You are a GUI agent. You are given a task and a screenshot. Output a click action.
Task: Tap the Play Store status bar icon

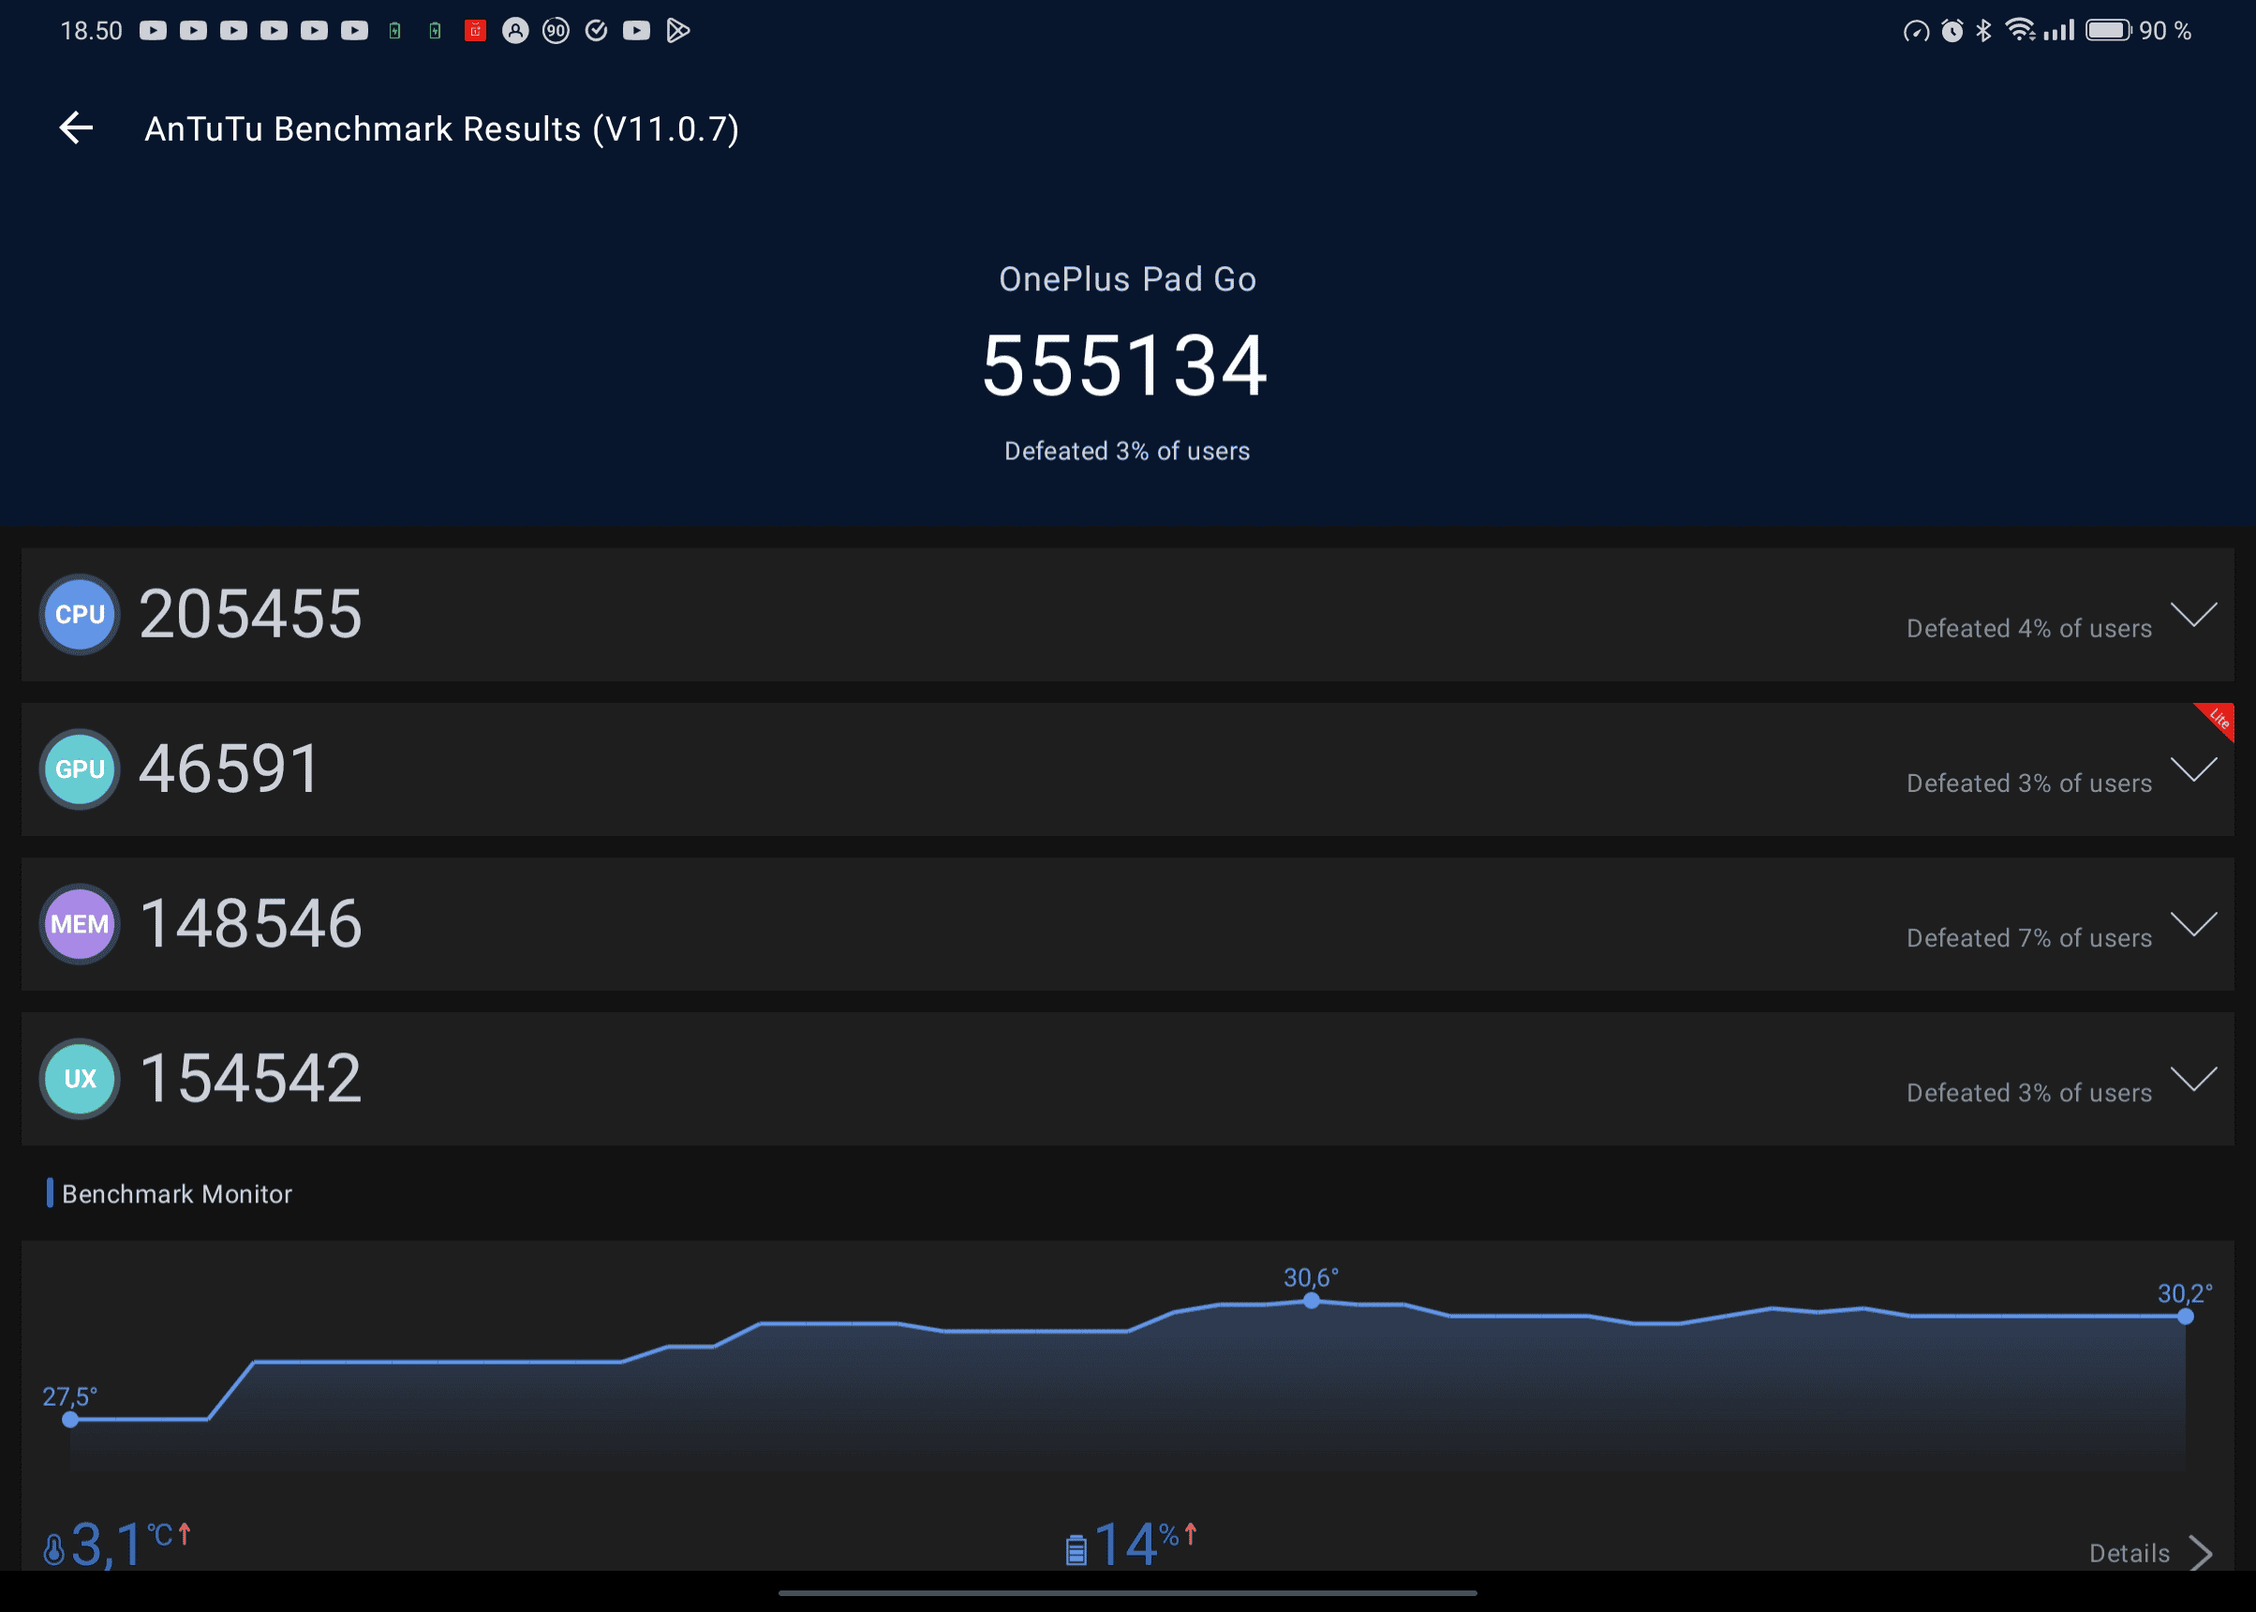(677, 31)
